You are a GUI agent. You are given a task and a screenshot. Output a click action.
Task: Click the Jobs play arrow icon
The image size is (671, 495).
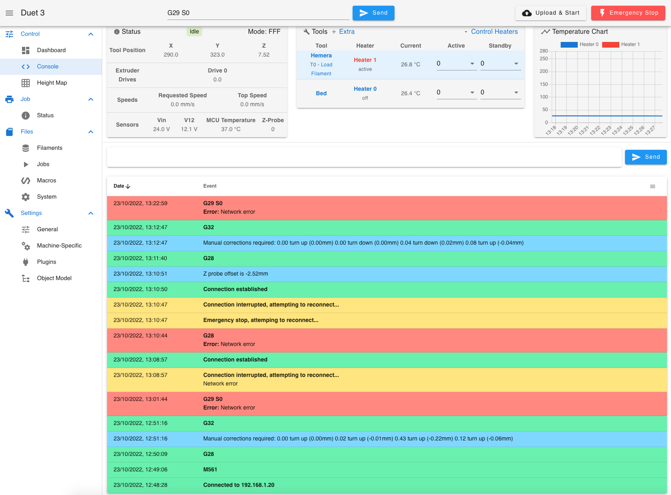tap(26, 164)
